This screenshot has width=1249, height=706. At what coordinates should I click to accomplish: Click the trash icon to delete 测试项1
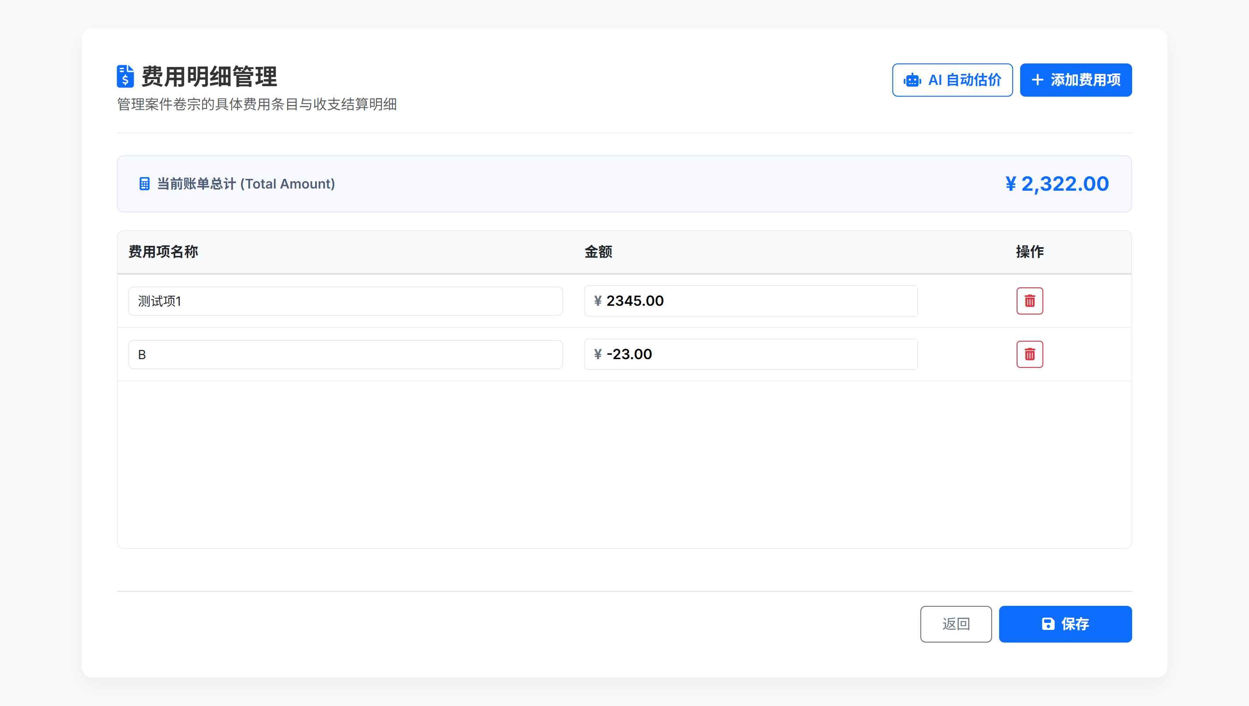click(1030, 301)
